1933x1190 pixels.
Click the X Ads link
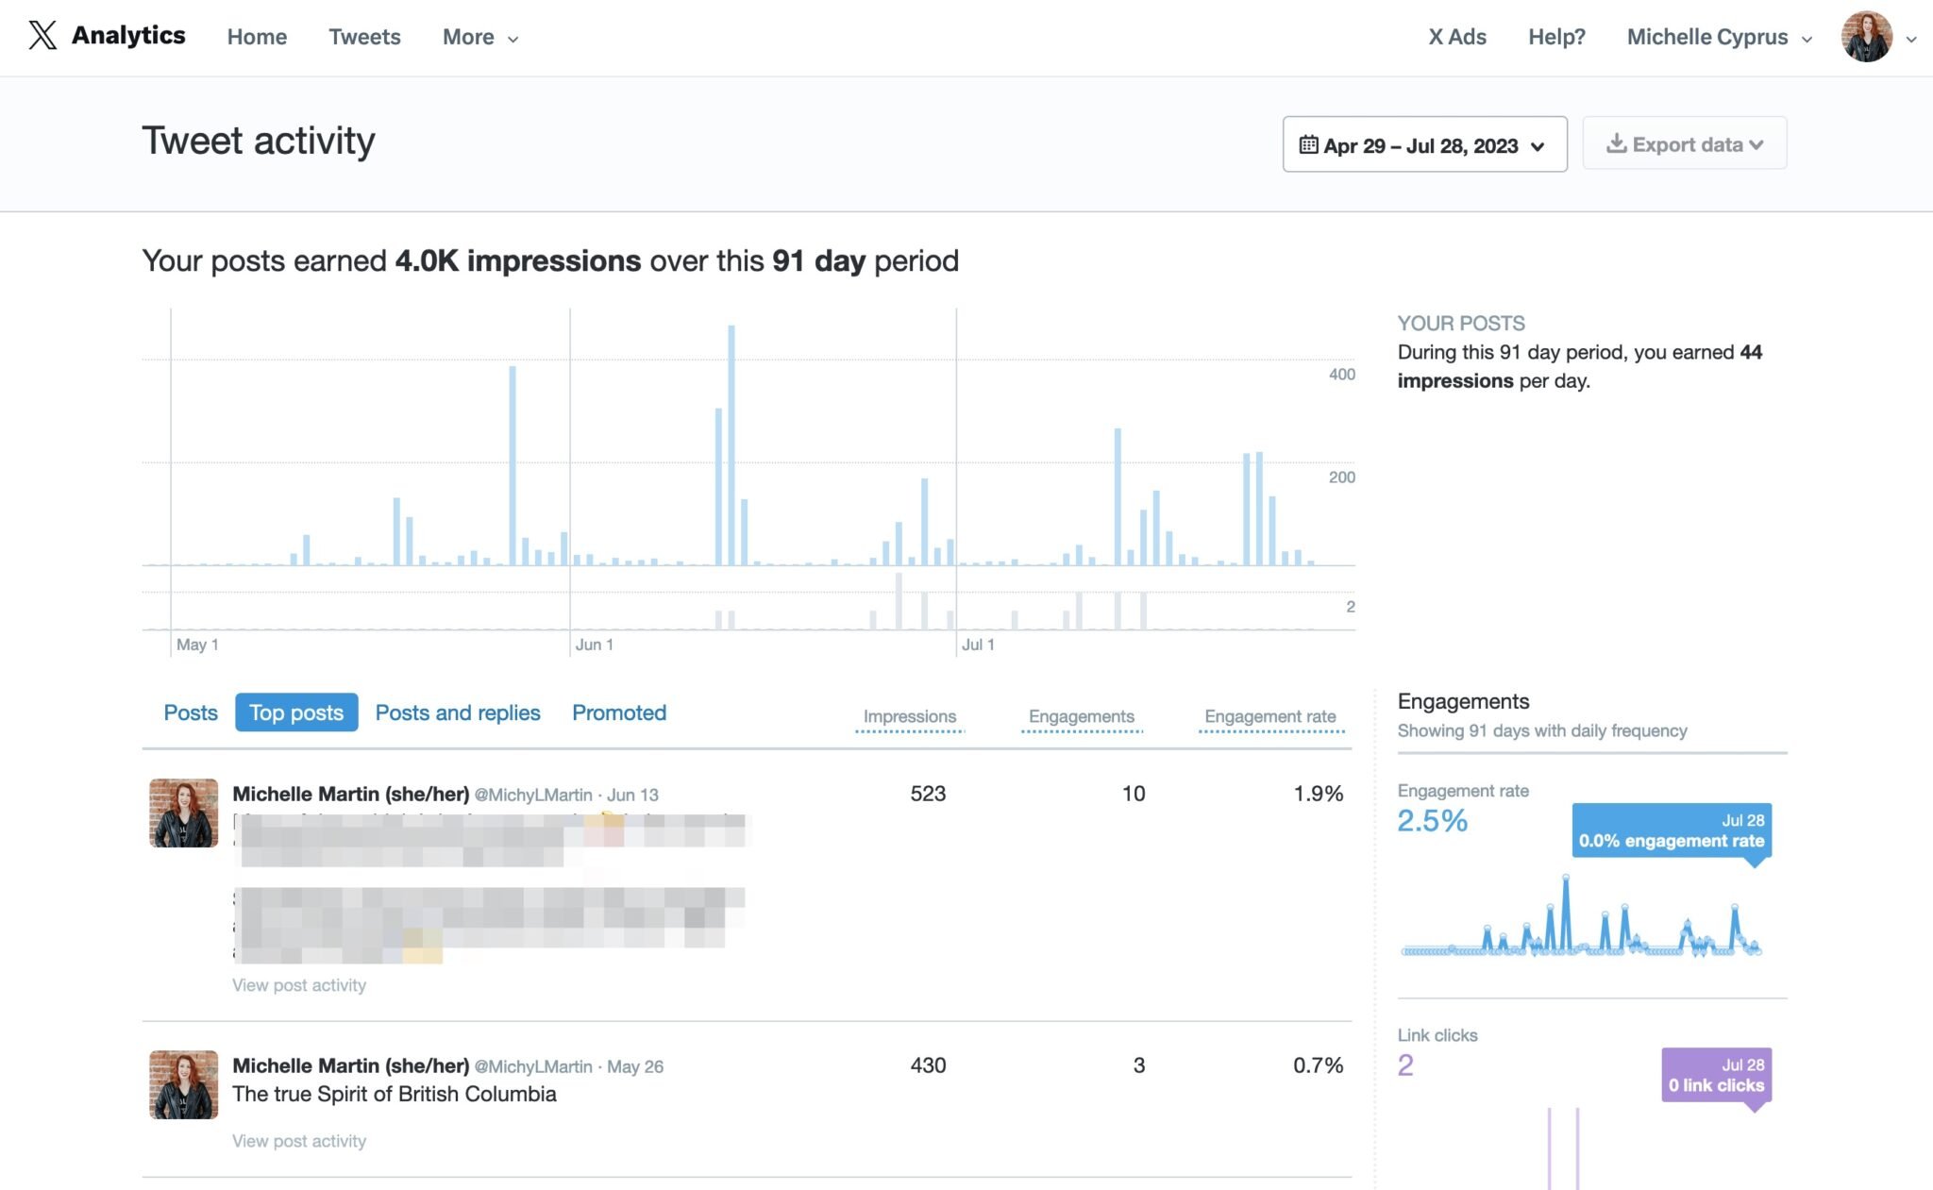pyautogui.click(x=1456, y=37)
